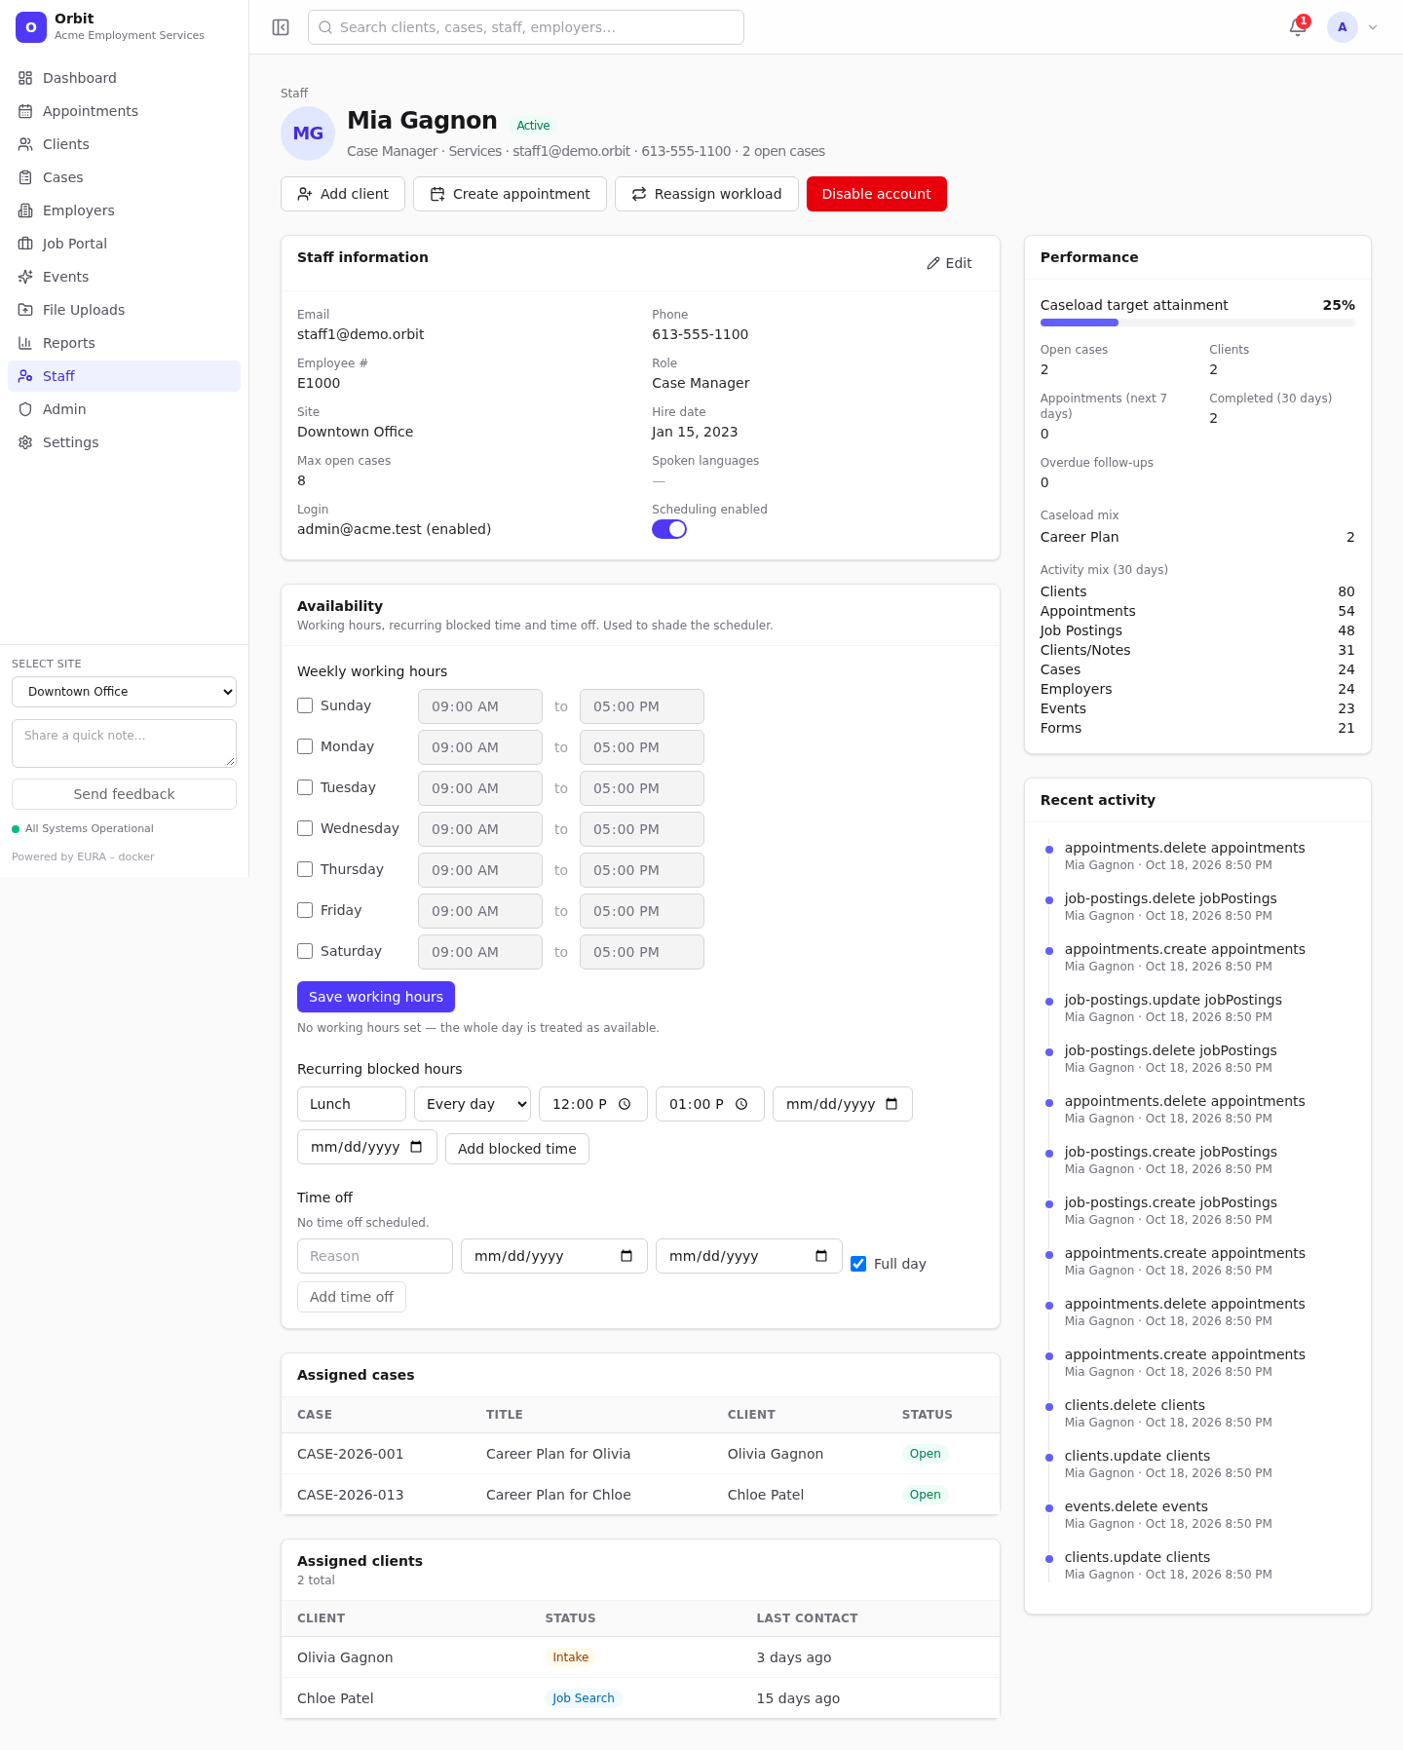Screen dimensions: 1403x1750
Task: Open notifications bell icon
Action: click(1298, 27)
